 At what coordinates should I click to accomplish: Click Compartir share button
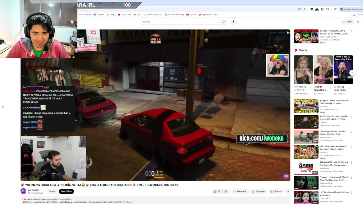point(240,191)
